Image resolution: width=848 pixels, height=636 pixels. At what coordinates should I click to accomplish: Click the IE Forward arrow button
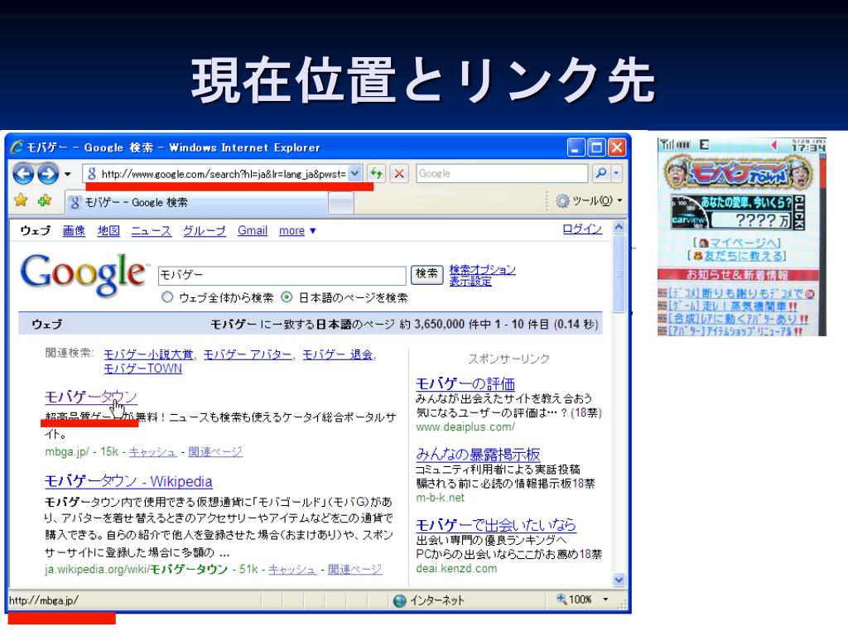pos(48,174)
